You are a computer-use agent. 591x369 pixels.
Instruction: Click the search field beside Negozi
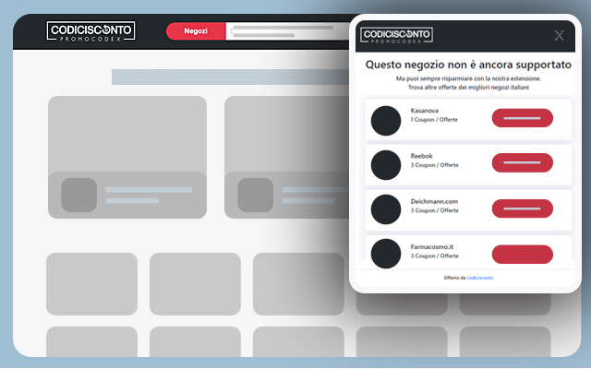coord(288,30)
